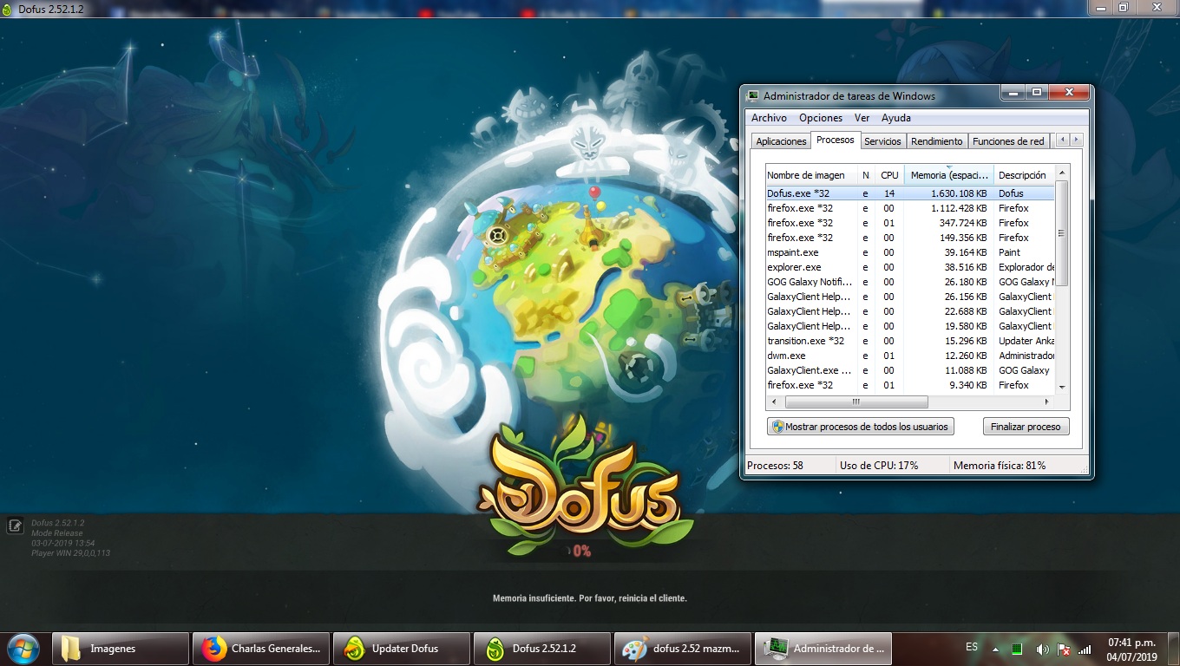Select Dofus 2.52.1.2 taskbar button
This screenshot has width=1180, height=666.
pos(542,648)
